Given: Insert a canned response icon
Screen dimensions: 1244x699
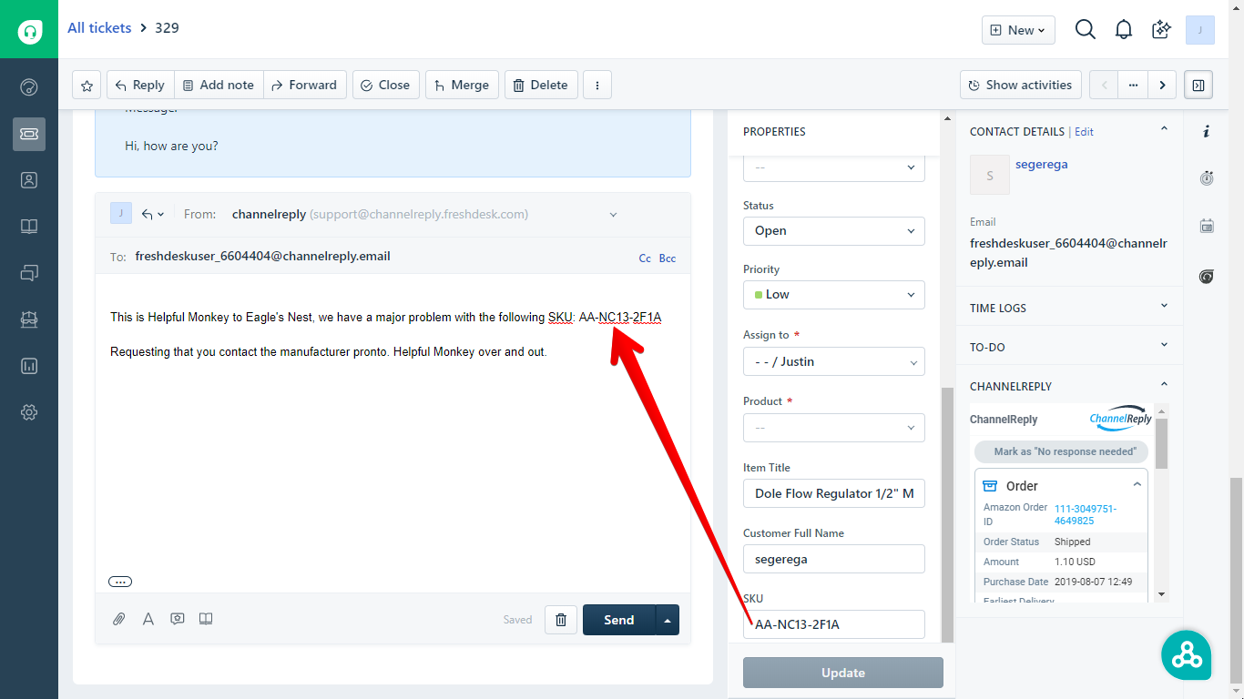Looking at the screenshot, I should point(178,619).
